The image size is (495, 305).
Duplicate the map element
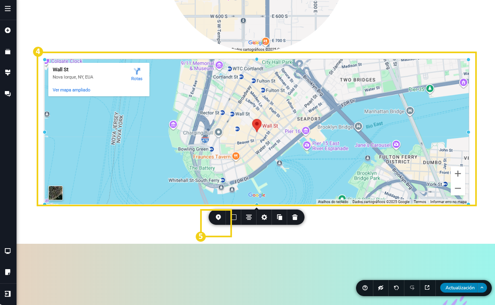(x=280, y=217)
